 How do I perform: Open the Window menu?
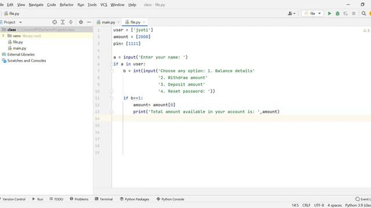117,5
